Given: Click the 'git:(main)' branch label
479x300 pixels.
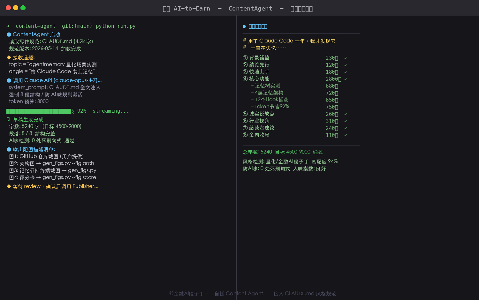Looking at the screenshot, I should 77,26.
